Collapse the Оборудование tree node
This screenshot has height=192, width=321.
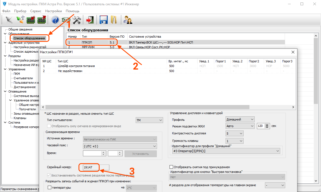coord(5,34)
